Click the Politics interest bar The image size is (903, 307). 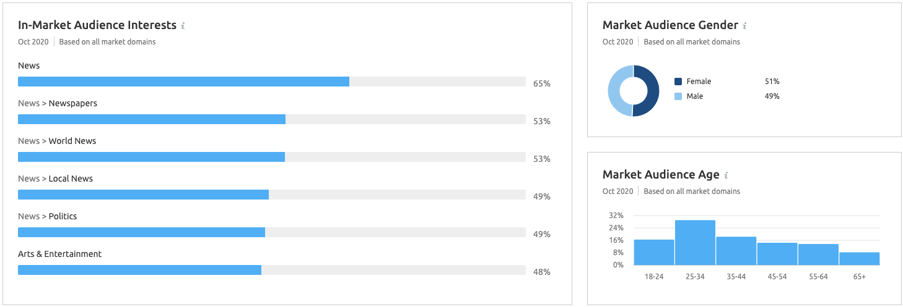141,232
